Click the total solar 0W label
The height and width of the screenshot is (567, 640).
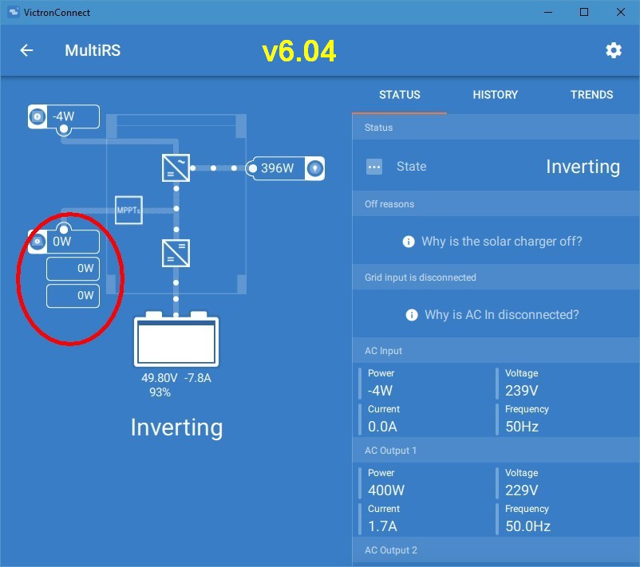point(62,242)
